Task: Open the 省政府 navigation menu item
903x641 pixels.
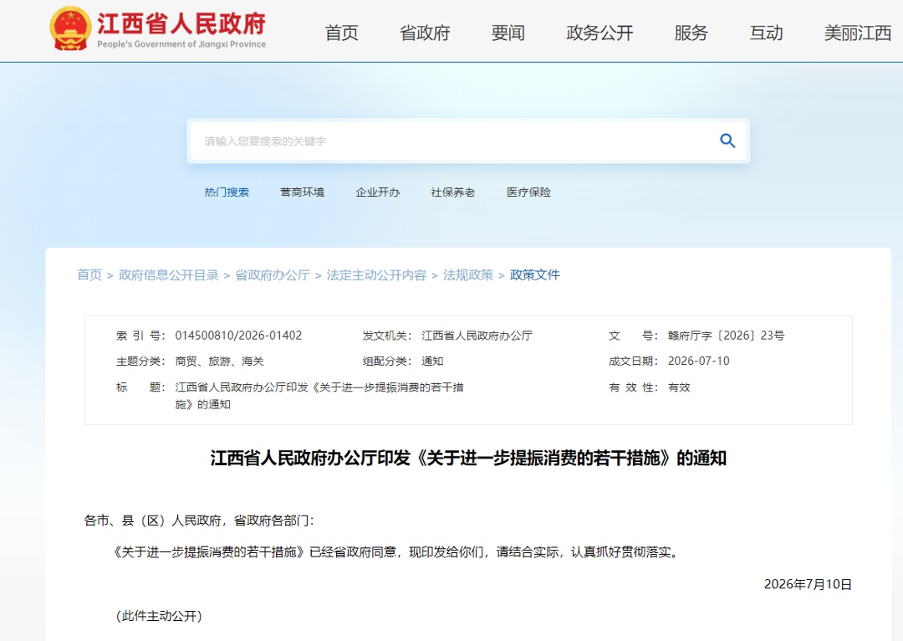Action: point(425,33)
